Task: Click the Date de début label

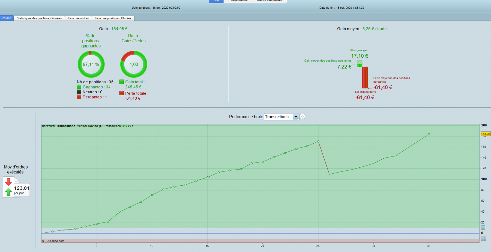Action: click(x=141, y=8)
